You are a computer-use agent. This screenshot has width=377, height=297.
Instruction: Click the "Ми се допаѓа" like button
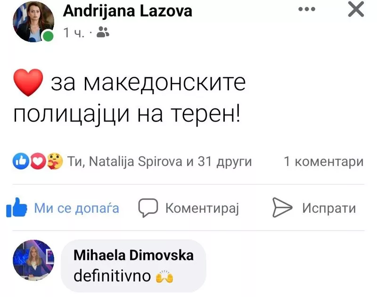(76, 208)
